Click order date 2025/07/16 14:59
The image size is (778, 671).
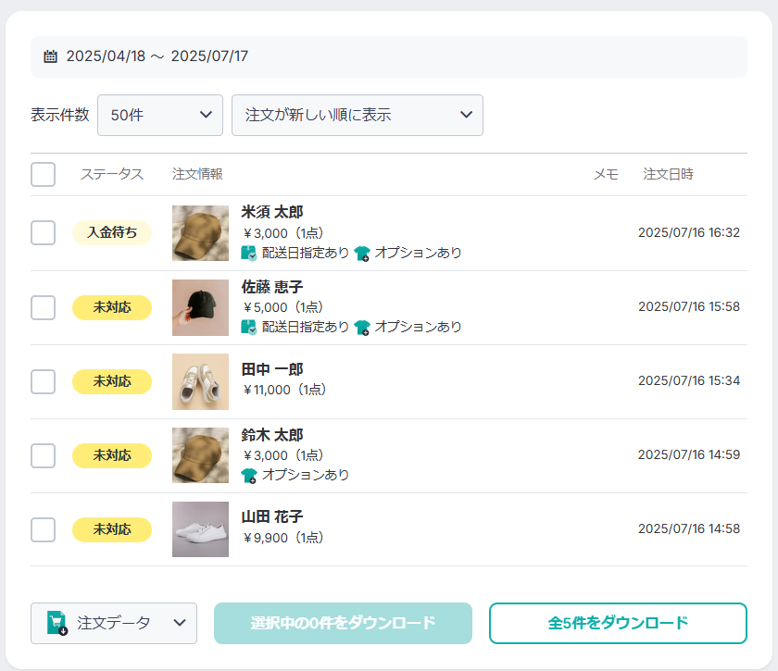click(689, 454)
